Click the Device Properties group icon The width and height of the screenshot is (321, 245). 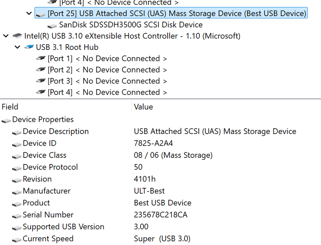[6, 120]
